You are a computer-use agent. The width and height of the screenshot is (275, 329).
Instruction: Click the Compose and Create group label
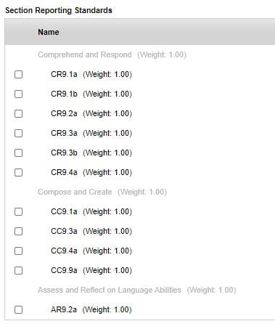75,192
